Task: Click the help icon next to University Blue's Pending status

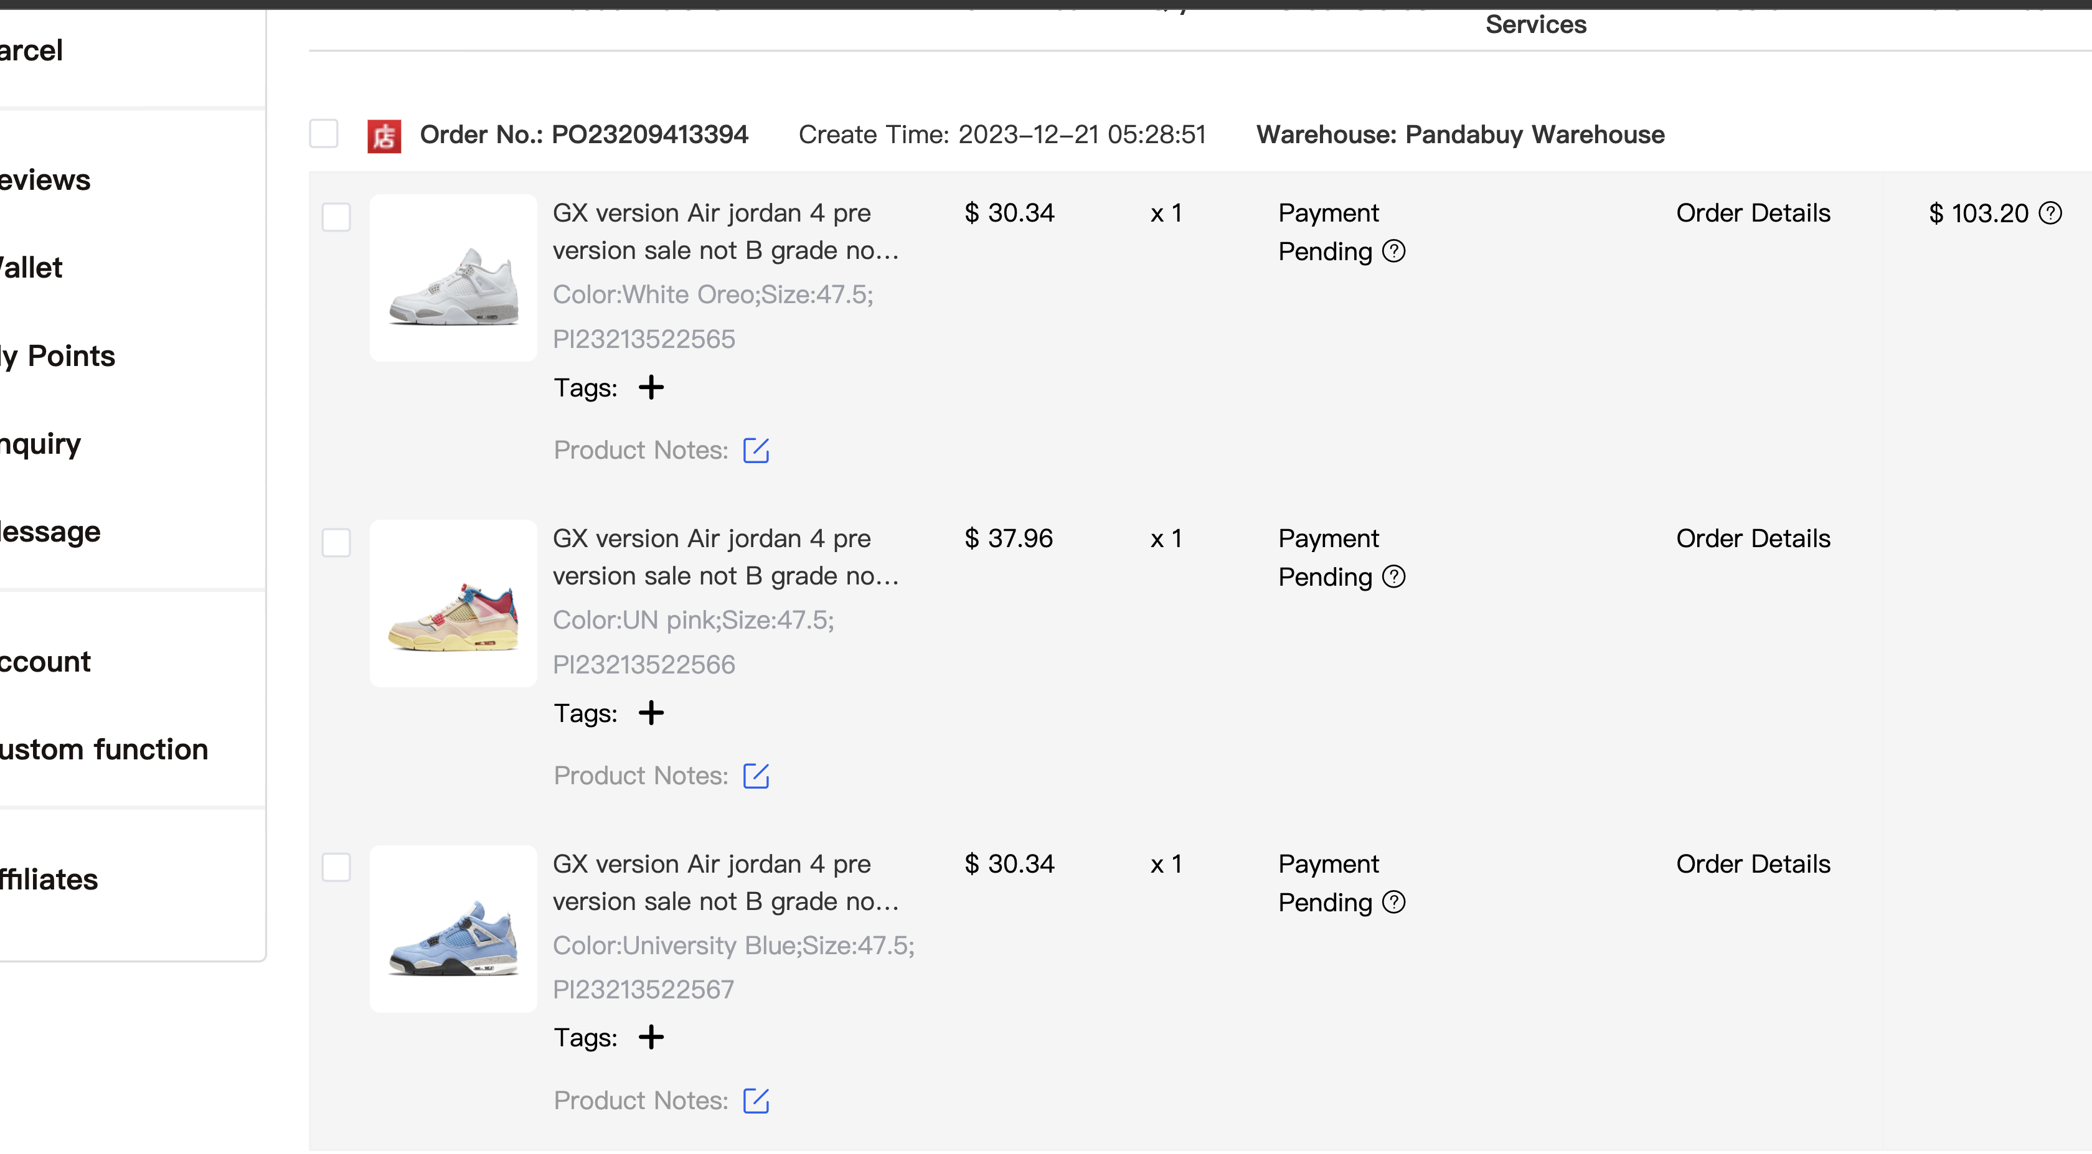Action: 1395,901
